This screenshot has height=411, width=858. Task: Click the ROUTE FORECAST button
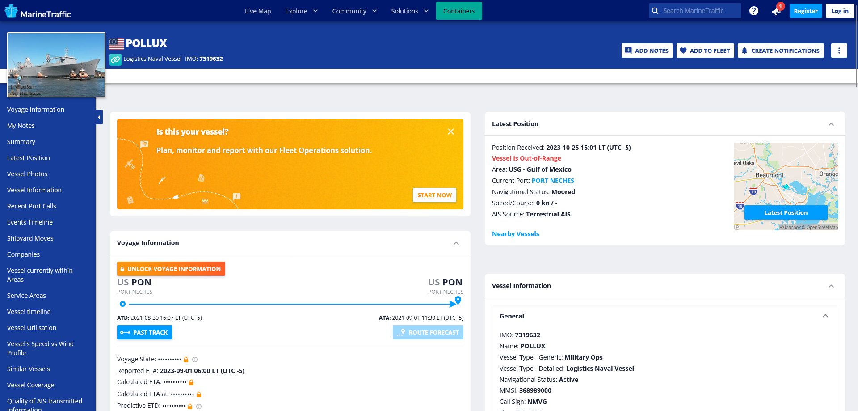pyautogui.click(x=428, y=332)
